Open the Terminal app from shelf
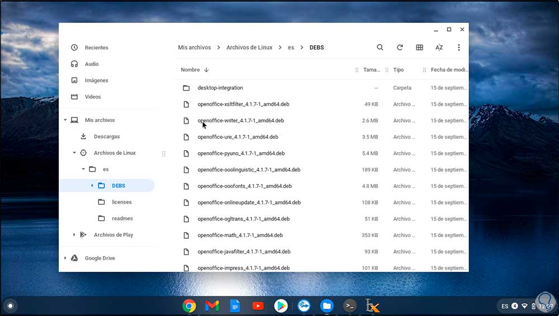The width and height of the screenshot is (559, 316). tap(350, 306)
